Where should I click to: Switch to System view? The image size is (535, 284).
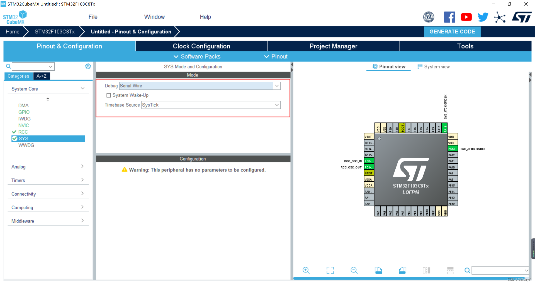point(434,66)
